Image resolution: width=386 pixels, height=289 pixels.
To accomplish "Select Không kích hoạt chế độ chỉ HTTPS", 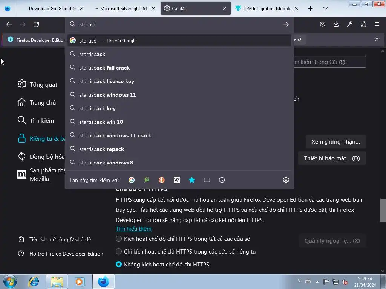I will 119,264.
